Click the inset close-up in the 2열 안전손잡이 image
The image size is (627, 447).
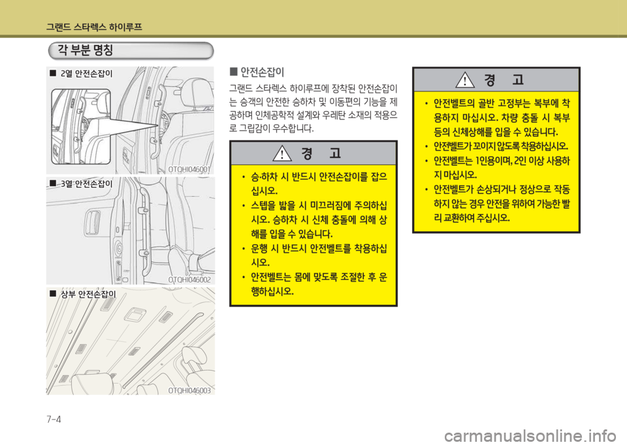click(x=81, y=126)
